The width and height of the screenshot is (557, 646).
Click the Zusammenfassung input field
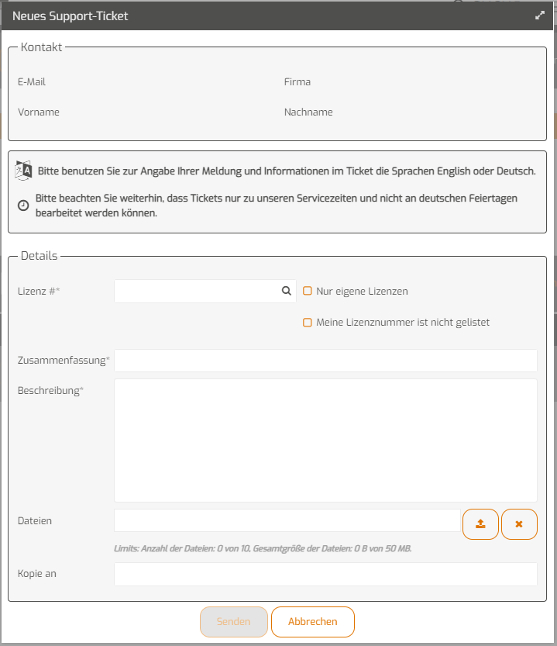tap(325, 360)
